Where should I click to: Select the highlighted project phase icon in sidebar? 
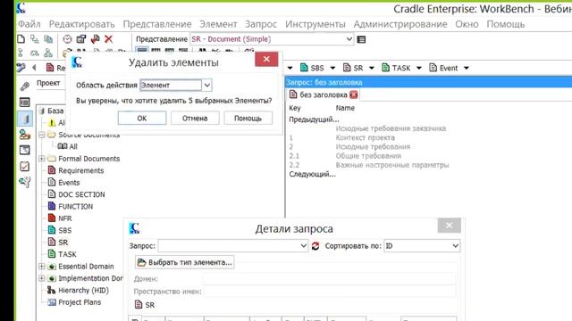coord(25,119)
